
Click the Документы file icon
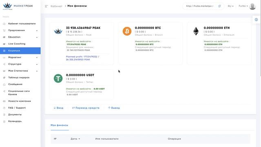4,115
